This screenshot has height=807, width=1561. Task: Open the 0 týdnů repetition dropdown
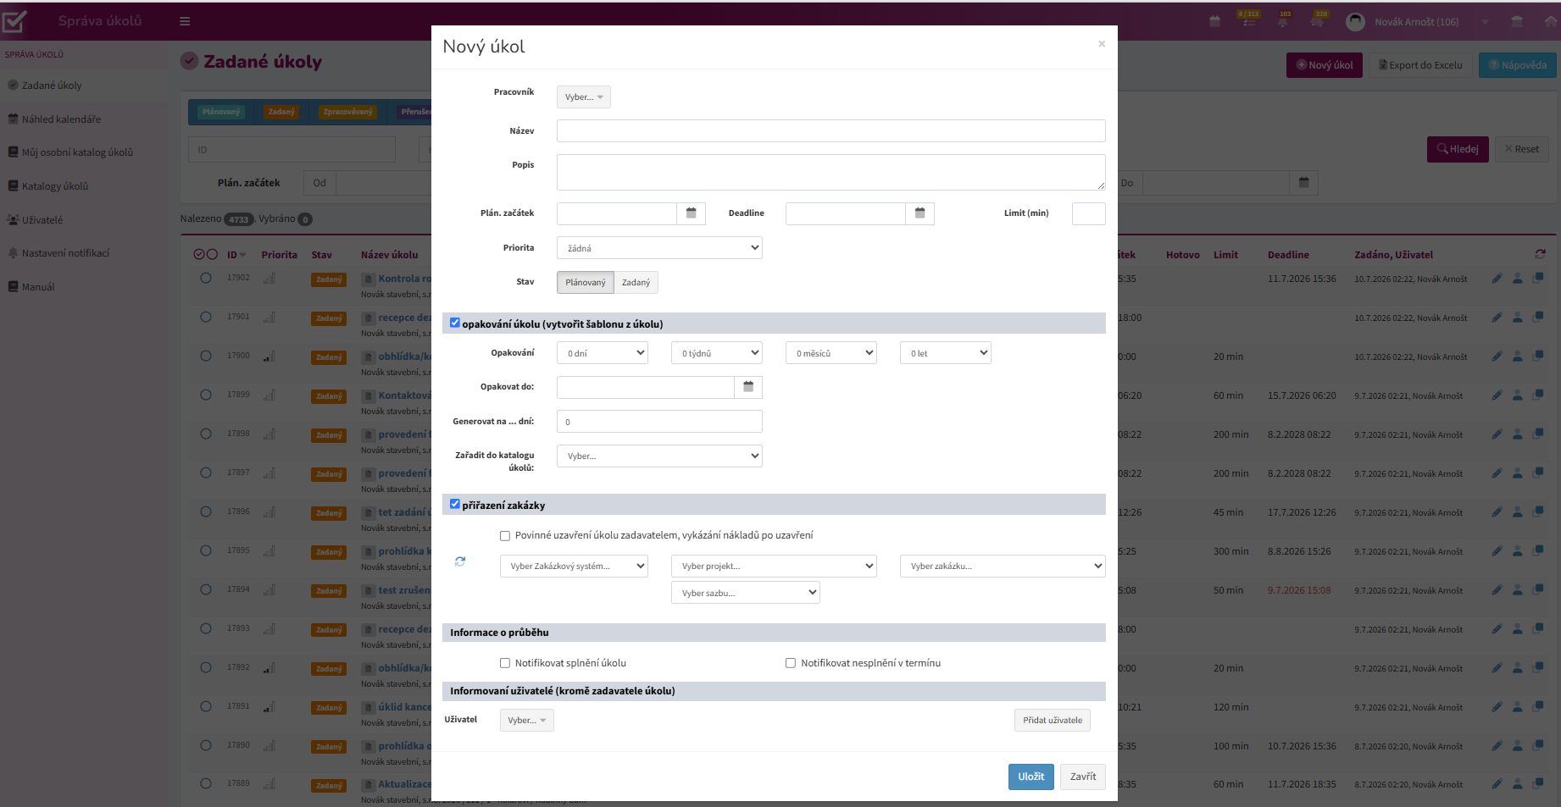point(717,353)
